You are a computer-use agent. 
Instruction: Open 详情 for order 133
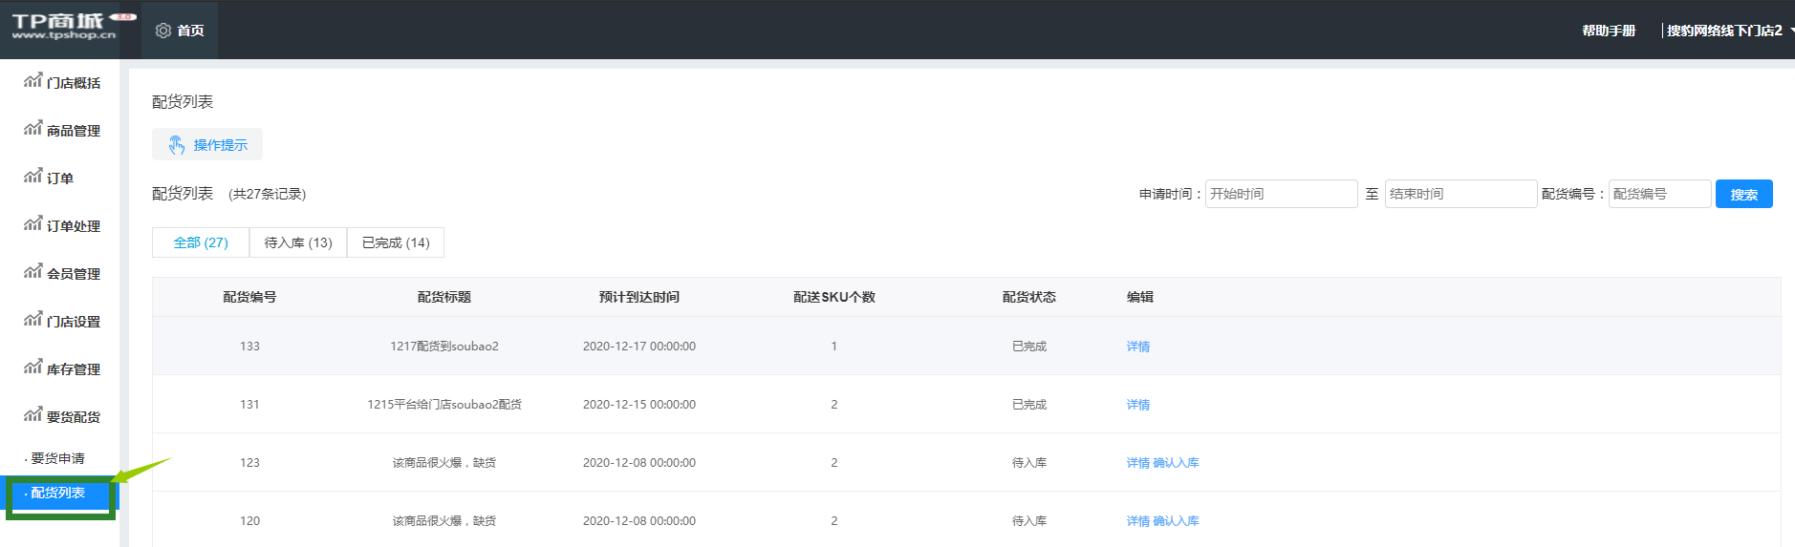(1137, 347)
